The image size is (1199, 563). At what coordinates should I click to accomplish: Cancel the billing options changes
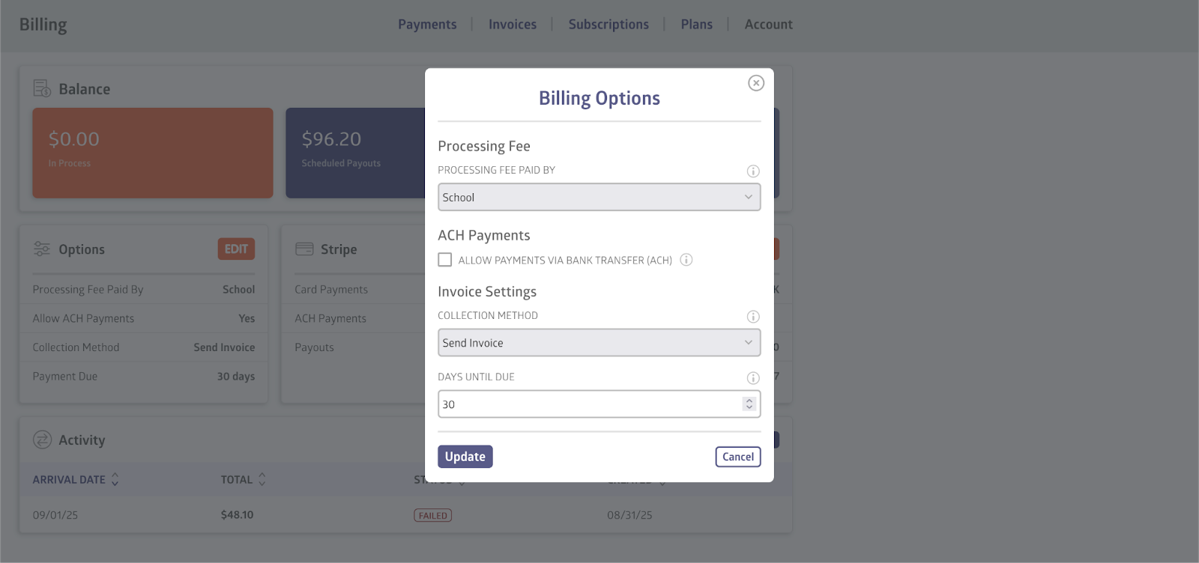737,457
